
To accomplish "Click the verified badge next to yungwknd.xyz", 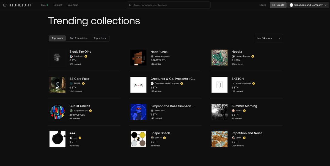I will click(90, 111).
